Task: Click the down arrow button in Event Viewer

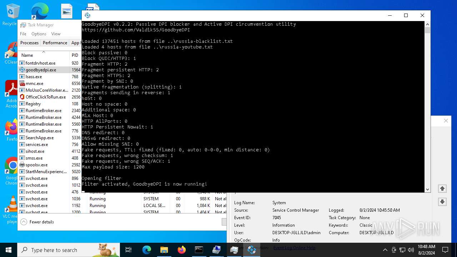Action: pos(442,202)
